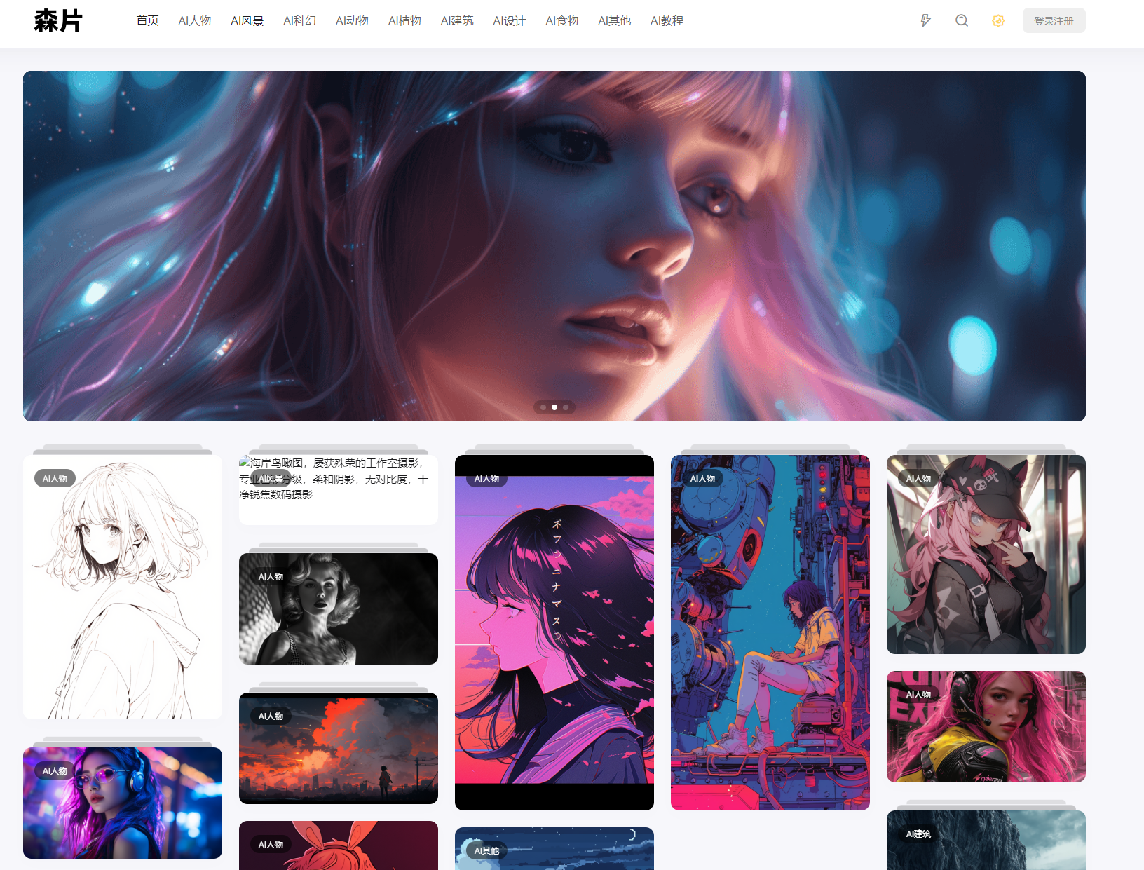Screen dimensions: 1144x870
Task: Open the purple anime girl profile thumbnail
Action: pyautogui.click(x=554, y=632)
